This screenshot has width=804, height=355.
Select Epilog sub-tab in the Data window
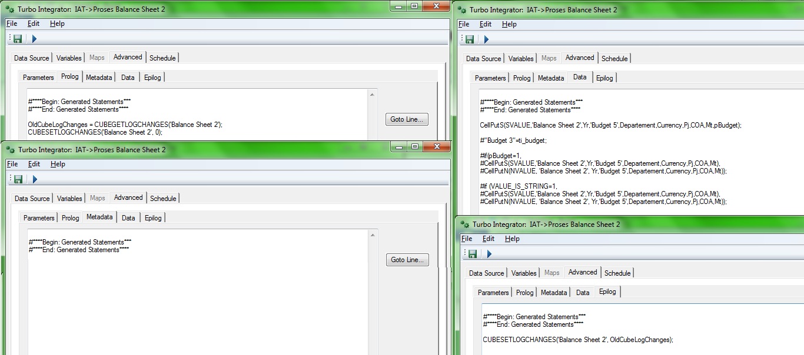[604, 78]
